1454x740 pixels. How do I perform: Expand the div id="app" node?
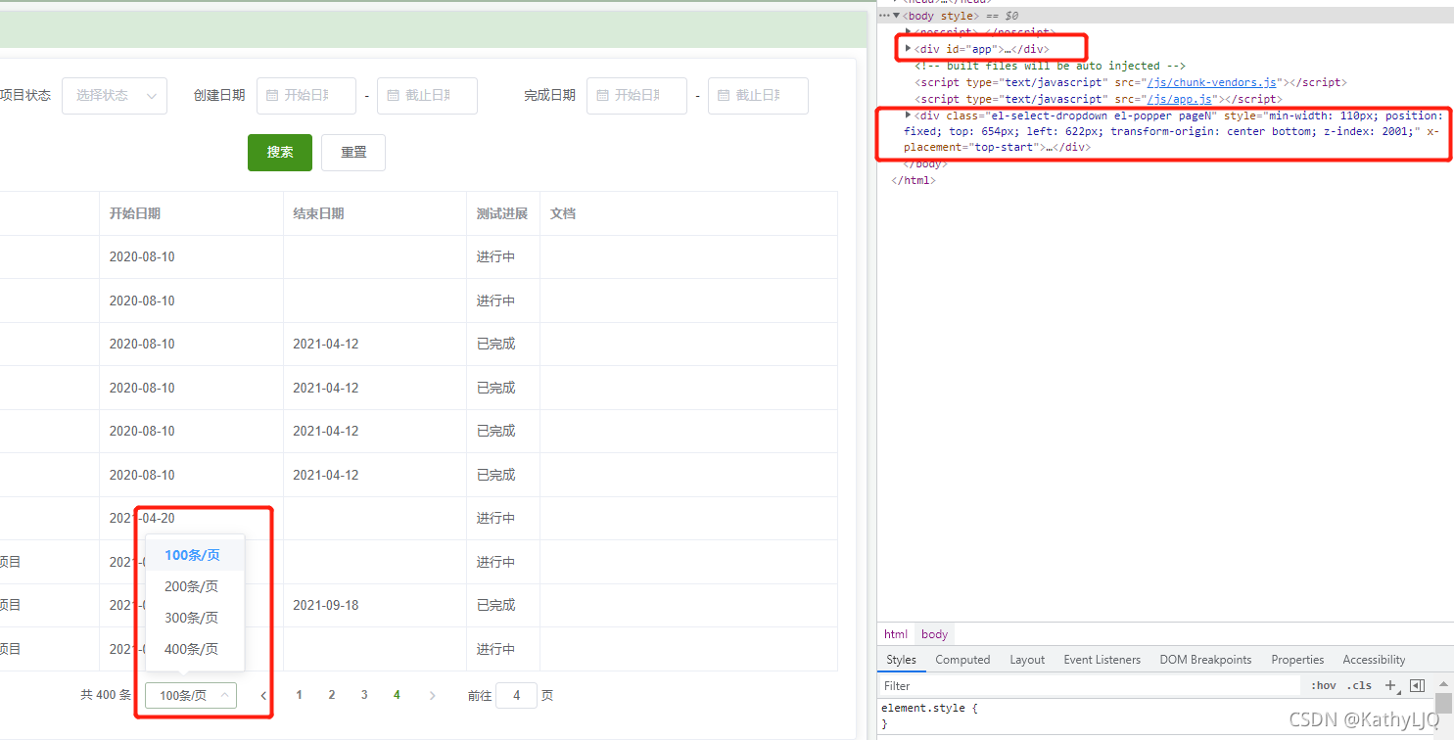coord(908,48)
